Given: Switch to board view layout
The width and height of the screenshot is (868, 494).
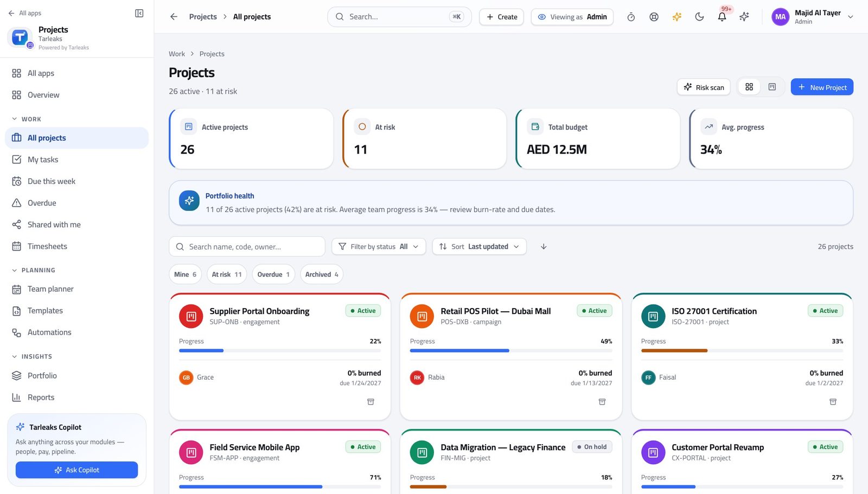Looking at the screenshot, I should click(772, 87).
